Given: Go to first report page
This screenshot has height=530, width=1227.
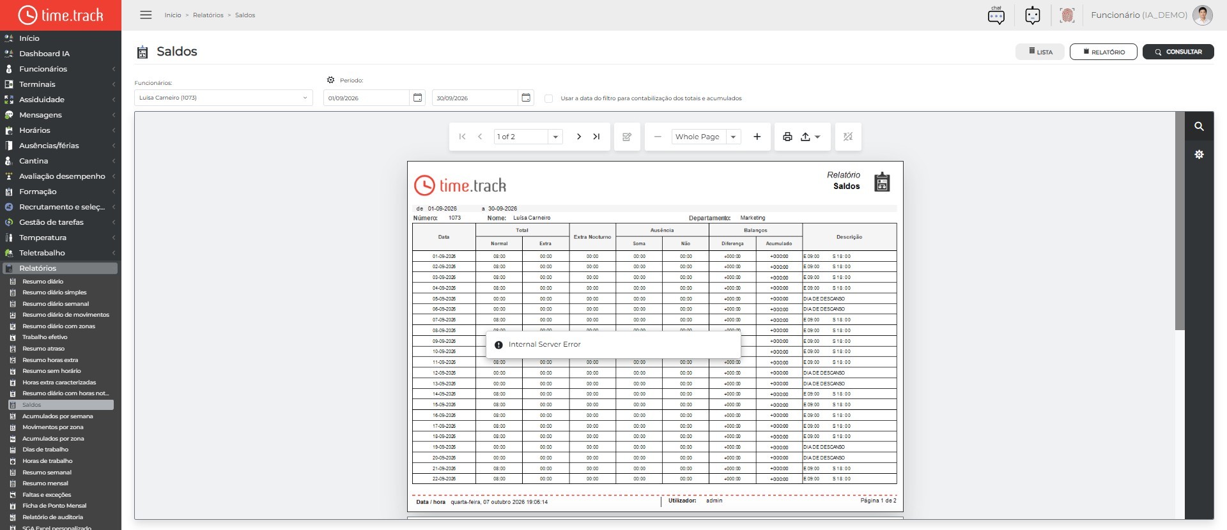Looking at the screenshot, I should [462, 137].
